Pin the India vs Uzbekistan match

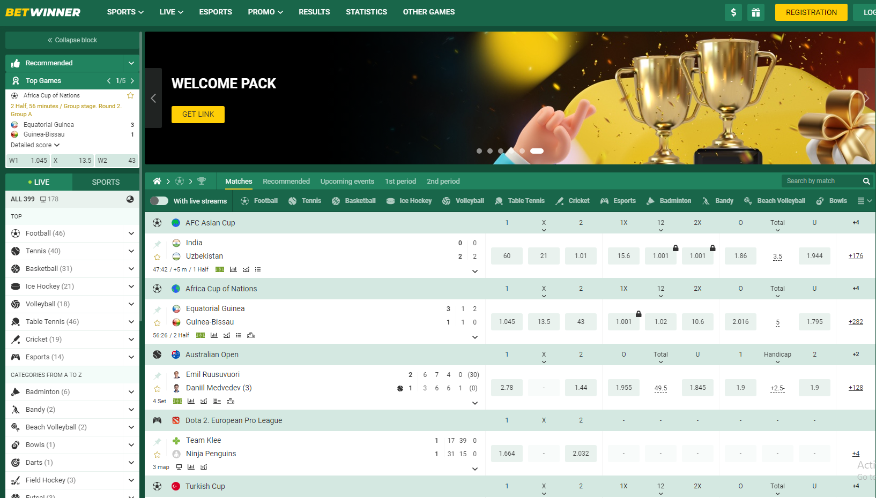coord(157,244)
